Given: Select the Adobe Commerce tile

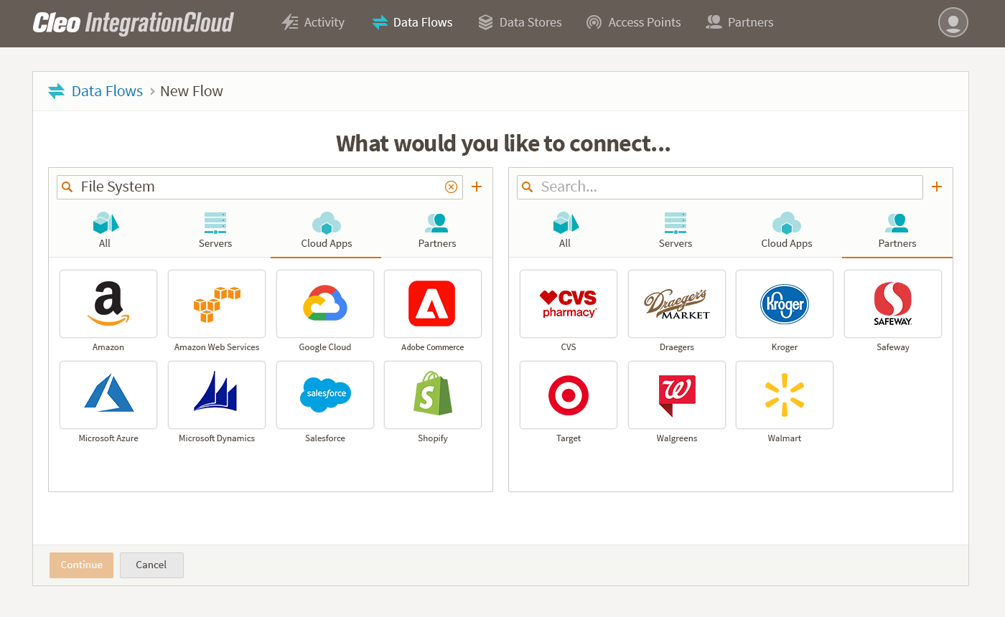Looking at the screenshot, I should tap(433, 304).
